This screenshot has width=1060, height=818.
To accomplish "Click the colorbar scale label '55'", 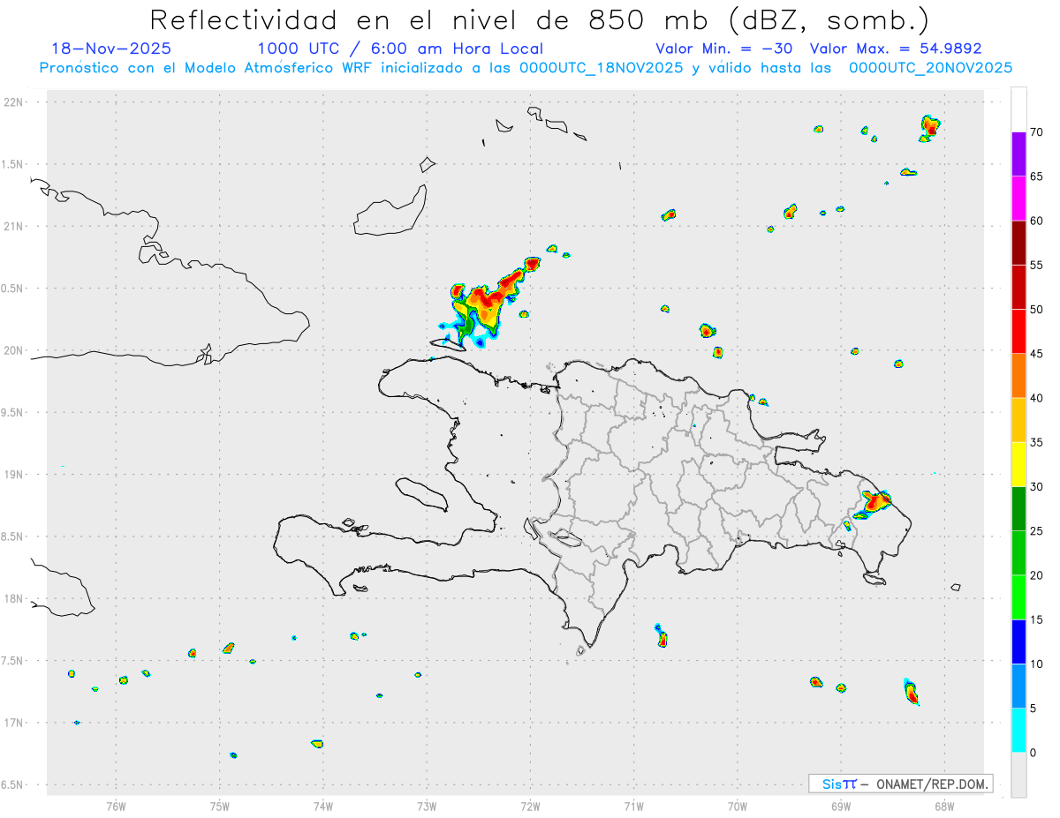I will [1037, 265].
